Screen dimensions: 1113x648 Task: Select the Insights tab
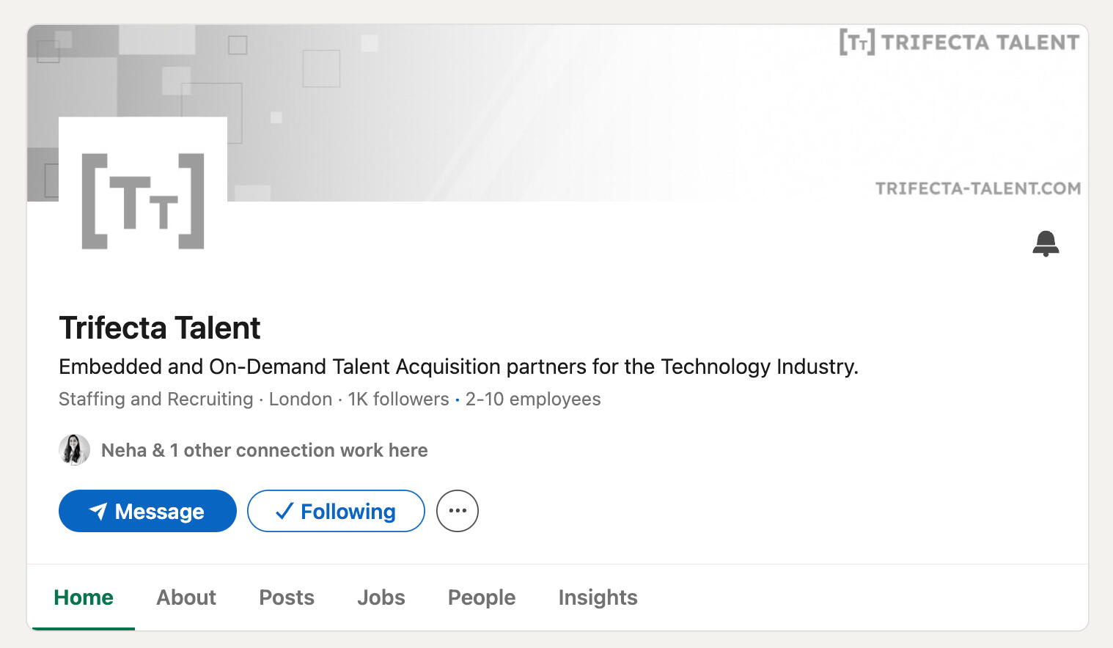(598, 597)
